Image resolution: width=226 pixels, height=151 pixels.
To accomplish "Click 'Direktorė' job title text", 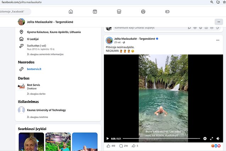I will click(32, 88).
